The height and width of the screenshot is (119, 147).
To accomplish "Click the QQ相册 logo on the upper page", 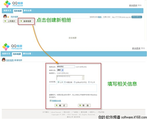I will click(x=13, y=4).
